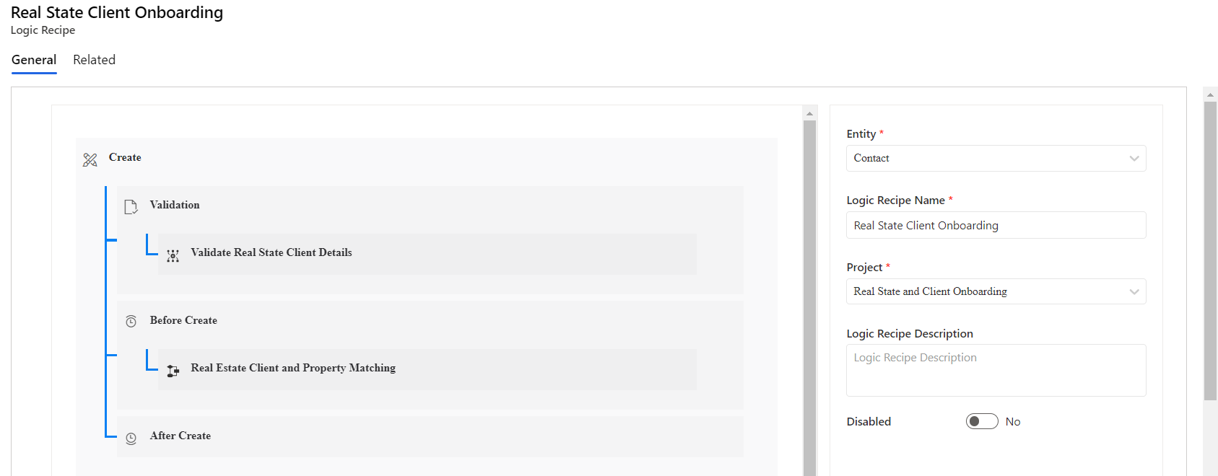
Task: Select the Validation tree node
Action: pyautogui.click(x=175, y=206)
